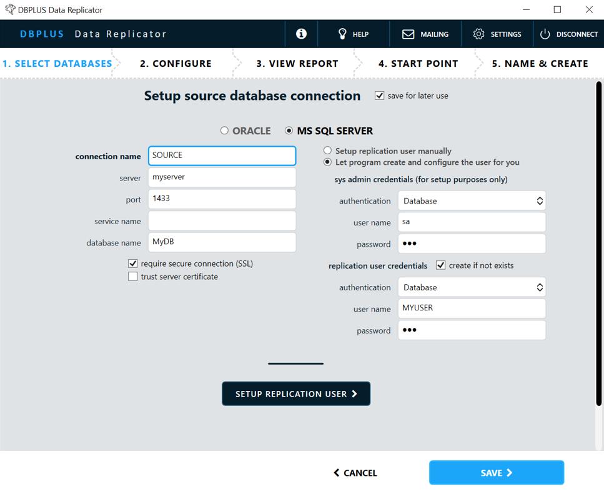604x494 pixels.
Task: Click the DBPLUS brand text in header
Action: [x=42, y=34]
